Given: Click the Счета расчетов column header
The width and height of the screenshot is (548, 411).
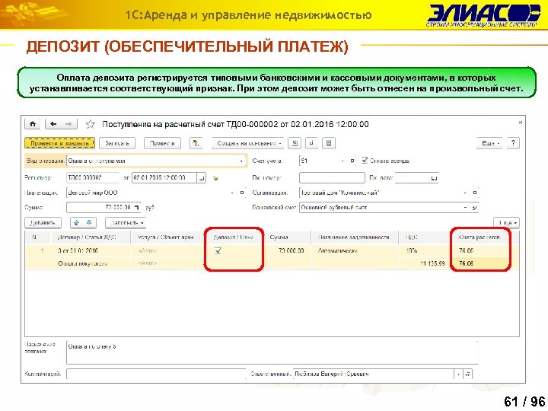Looking at the screenshot, I should [479, 237].
